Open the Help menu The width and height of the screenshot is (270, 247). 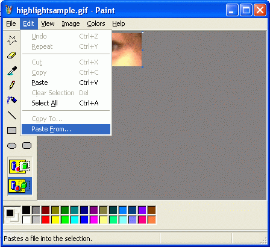tap(119, 23)
